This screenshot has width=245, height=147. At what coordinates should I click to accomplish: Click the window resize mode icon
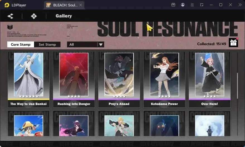(202, 5)
